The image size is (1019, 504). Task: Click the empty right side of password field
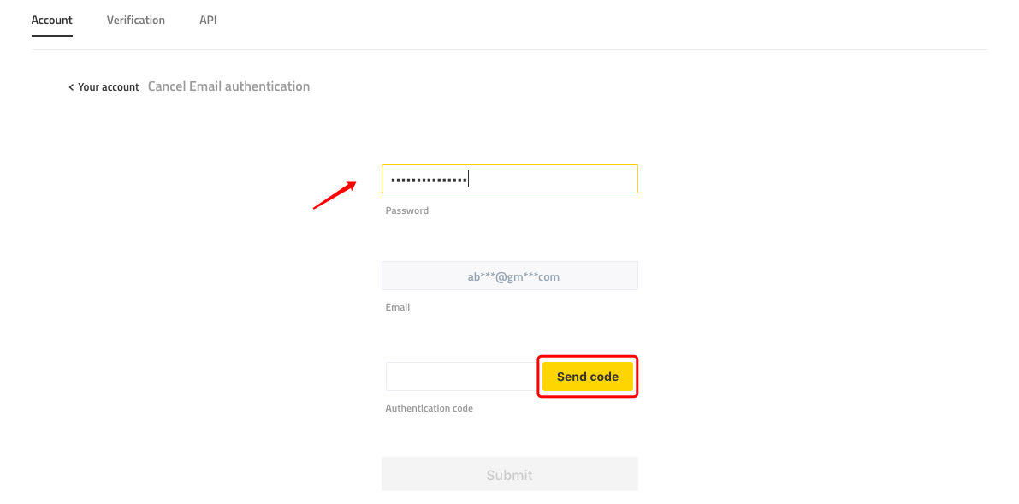pyautogui.click(x=553, y=179)
